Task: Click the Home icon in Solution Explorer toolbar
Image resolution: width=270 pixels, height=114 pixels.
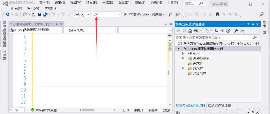Action: click(x=190, y=31)
